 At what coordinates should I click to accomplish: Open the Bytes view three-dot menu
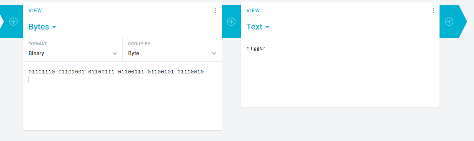click(x=215, y=11)
